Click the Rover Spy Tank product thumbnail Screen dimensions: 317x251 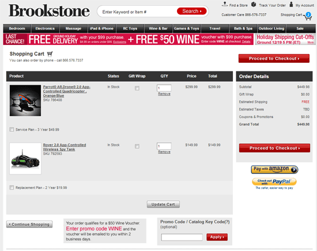point(25,158)
